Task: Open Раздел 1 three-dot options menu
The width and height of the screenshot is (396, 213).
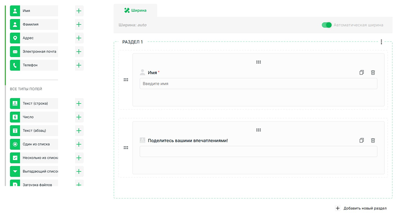Action: (381, 42)
